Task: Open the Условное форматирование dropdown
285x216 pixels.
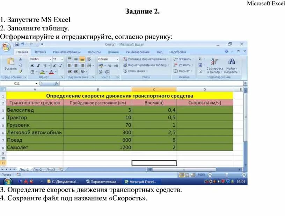Action: point(146,59)
